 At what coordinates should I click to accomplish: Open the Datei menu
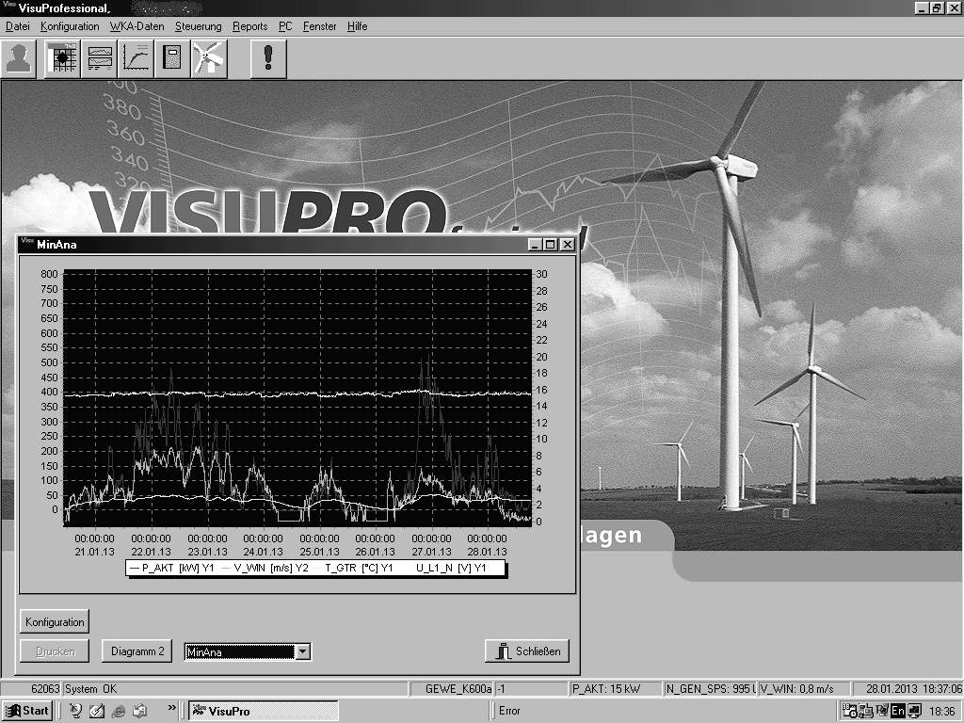point(18,26)
